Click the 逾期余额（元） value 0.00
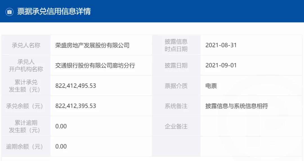Viewport: 304px width, 161px height. 61,146
